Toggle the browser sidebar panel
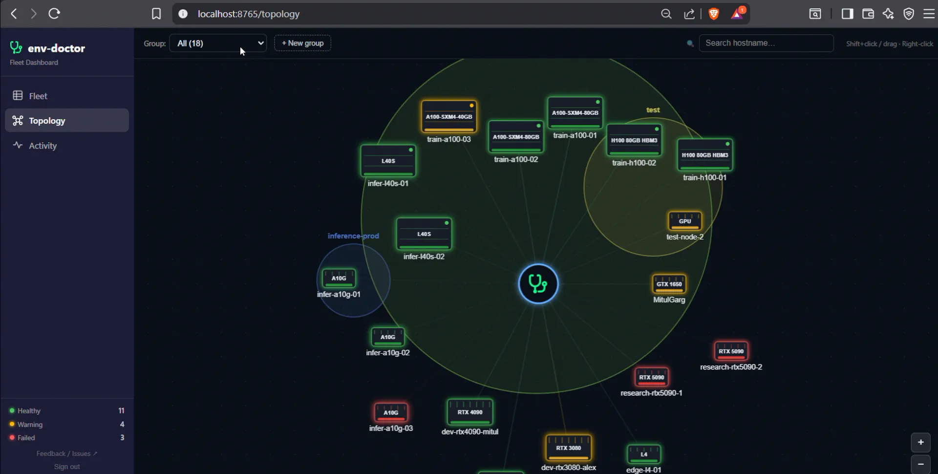 [x=848, y=14]
